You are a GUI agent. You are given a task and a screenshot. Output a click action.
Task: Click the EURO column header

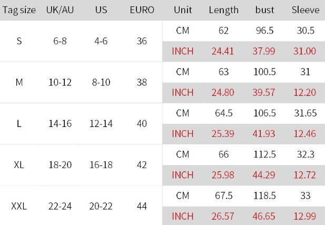click(x=142, y=9)
